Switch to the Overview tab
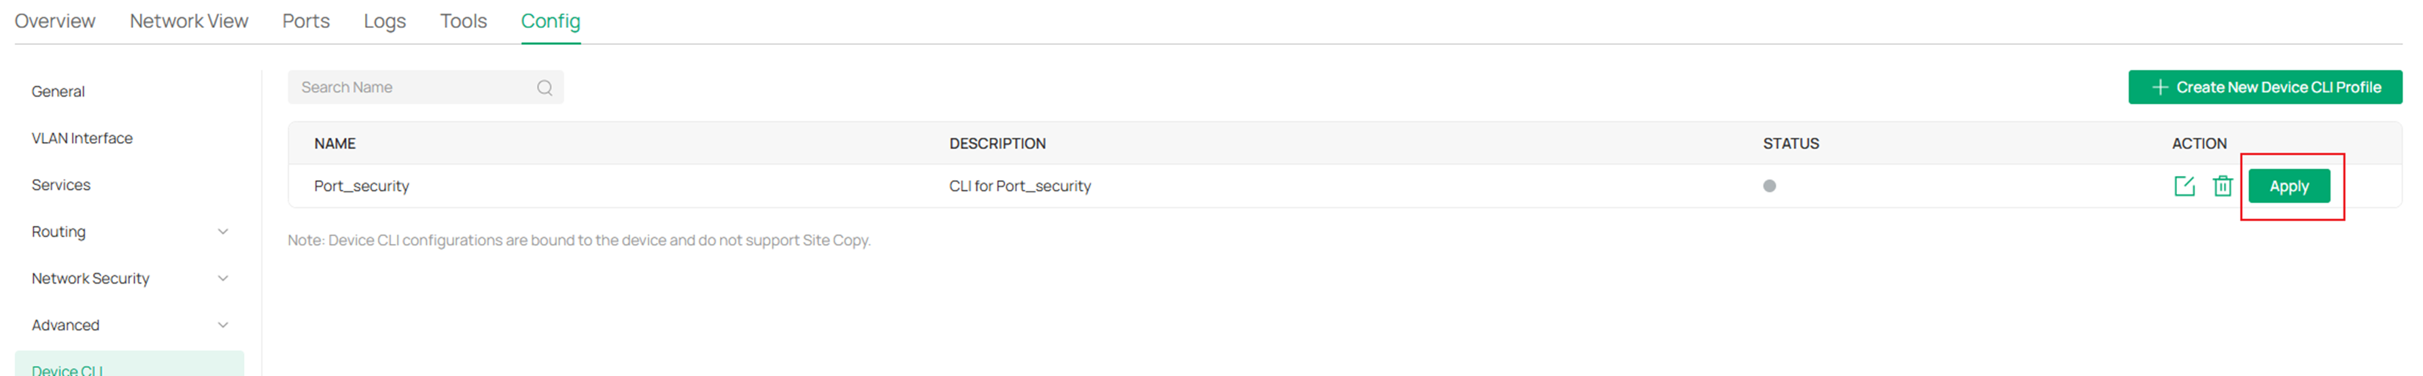 [x=54, y=20]
